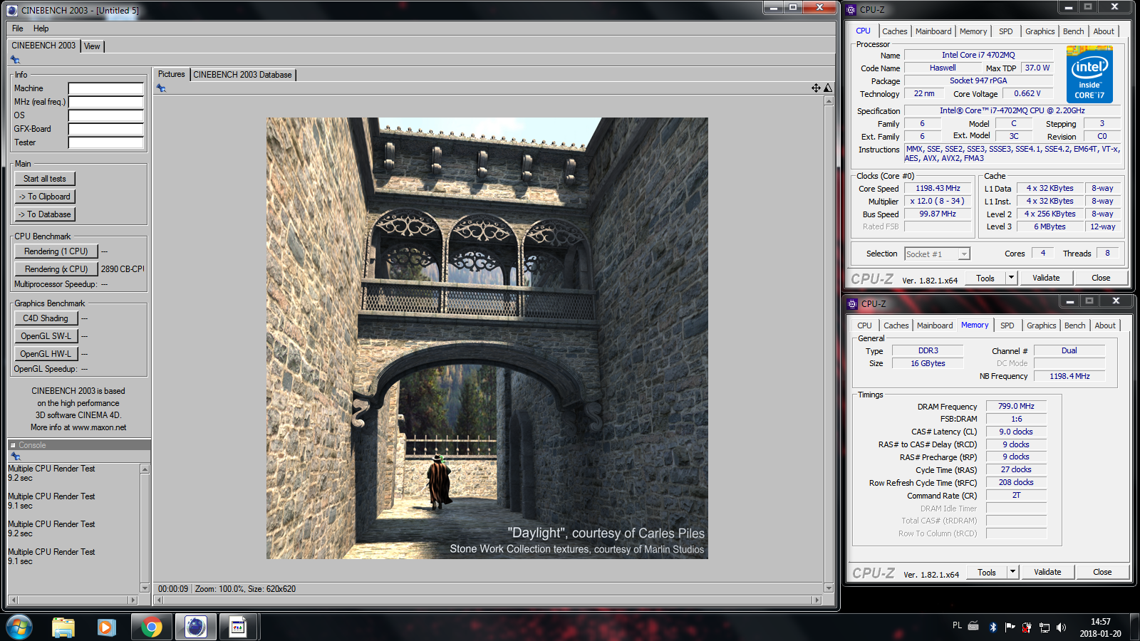Collapse the Console panel header icon

coord(13,445)
